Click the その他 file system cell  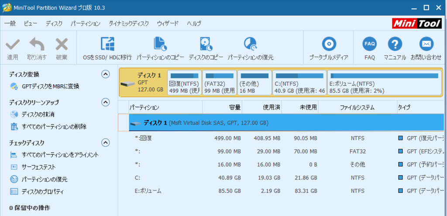click(358, 164)
